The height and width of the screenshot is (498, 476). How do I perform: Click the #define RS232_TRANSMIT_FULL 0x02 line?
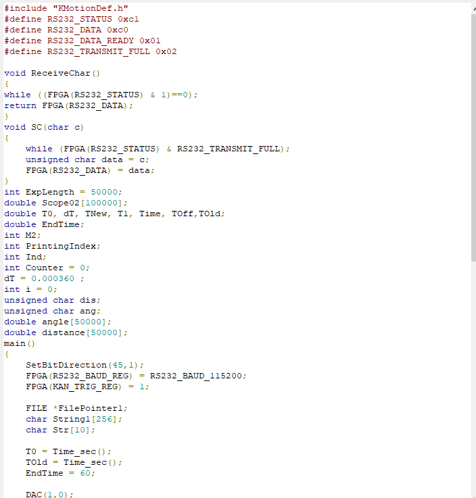click(90, 51)
